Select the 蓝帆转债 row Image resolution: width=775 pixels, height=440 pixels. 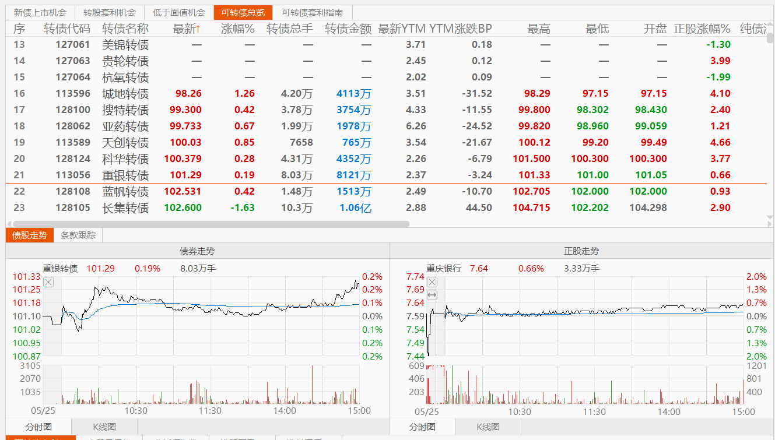pos(125,192)
